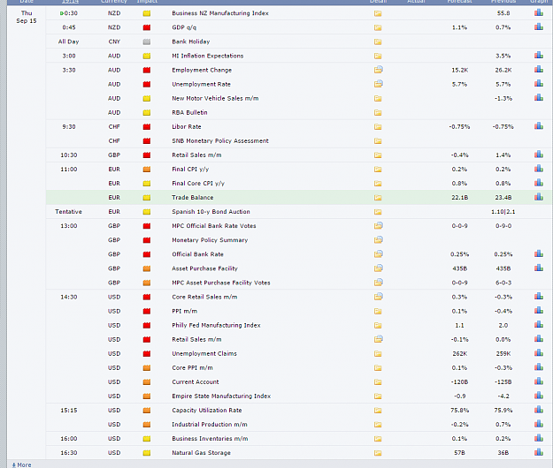Show graph for GDP q/q
The width and height of the screenshot is (553, 468).
(539, 26)
